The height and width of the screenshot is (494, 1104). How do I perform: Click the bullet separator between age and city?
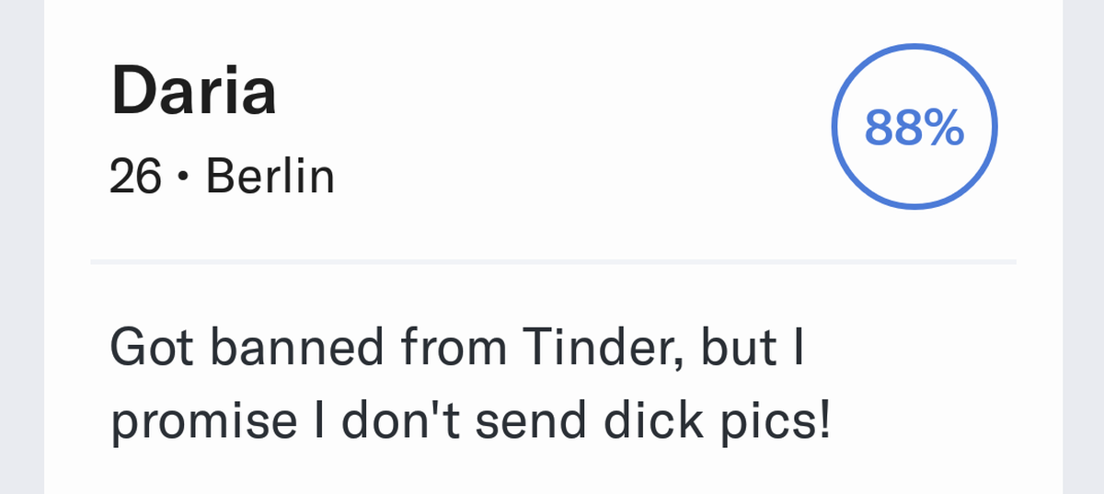coord(183,178)
